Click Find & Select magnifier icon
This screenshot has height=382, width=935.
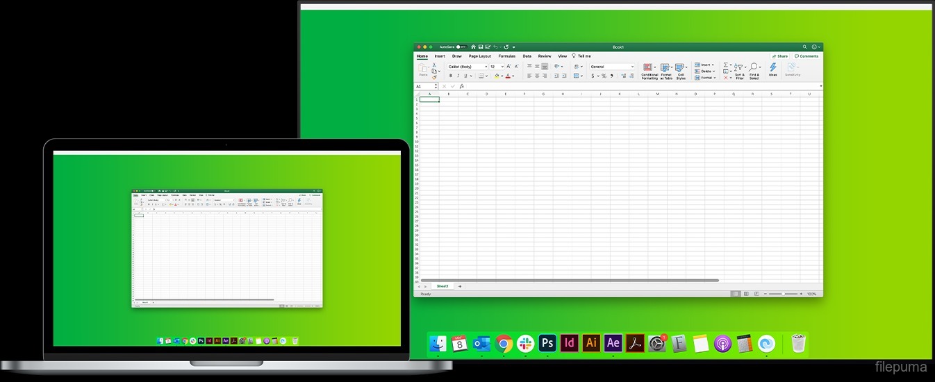(x=754, y=68)
